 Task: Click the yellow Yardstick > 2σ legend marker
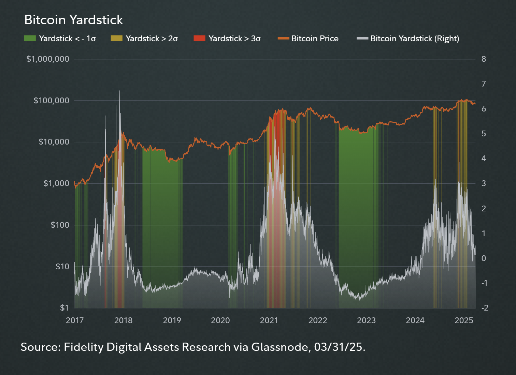(116, 39)
